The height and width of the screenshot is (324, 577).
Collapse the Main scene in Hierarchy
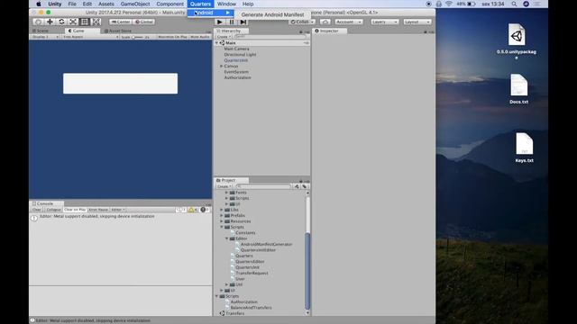point(216,43)
